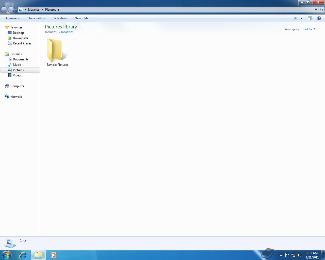This screenshot has width=325, height=260.
Task: Select Libraries in the navigation pane
Action: (16, 54)
